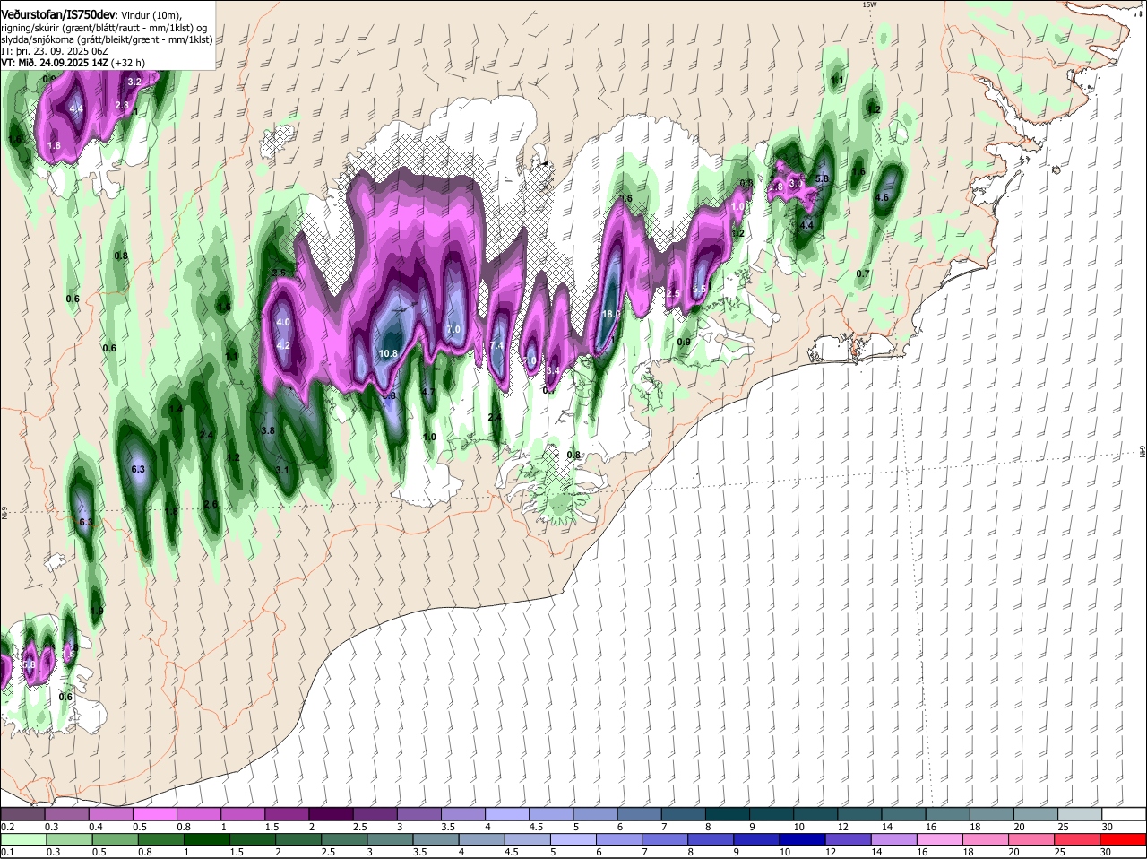Click the 0.7 precipitation value on the map
Viewport: 1147px width, 859px height.
click(x=863, y=273)
